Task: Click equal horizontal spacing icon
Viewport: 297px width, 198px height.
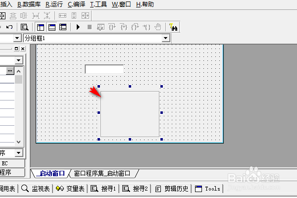Action: coord(36,16)
